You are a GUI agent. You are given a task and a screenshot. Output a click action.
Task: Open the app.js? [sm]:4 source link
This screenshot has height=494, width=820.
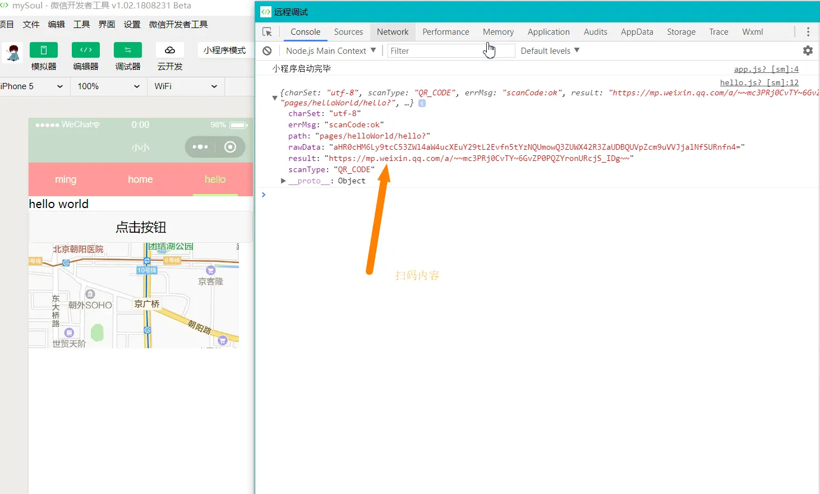coord(766,69)
